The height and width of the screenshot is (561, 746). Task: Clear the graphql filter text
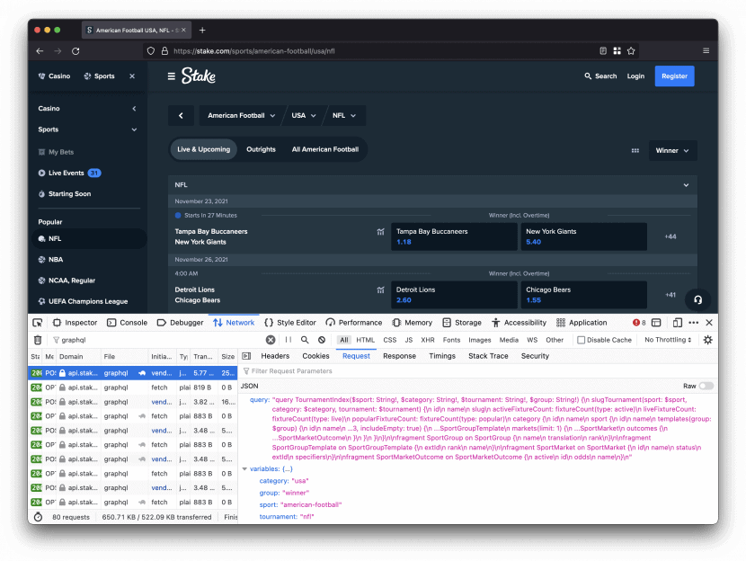(x=271, y=340)
